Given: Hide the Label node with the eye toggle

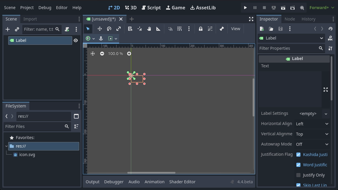Looking at the screenshot, I should point(76,40).
